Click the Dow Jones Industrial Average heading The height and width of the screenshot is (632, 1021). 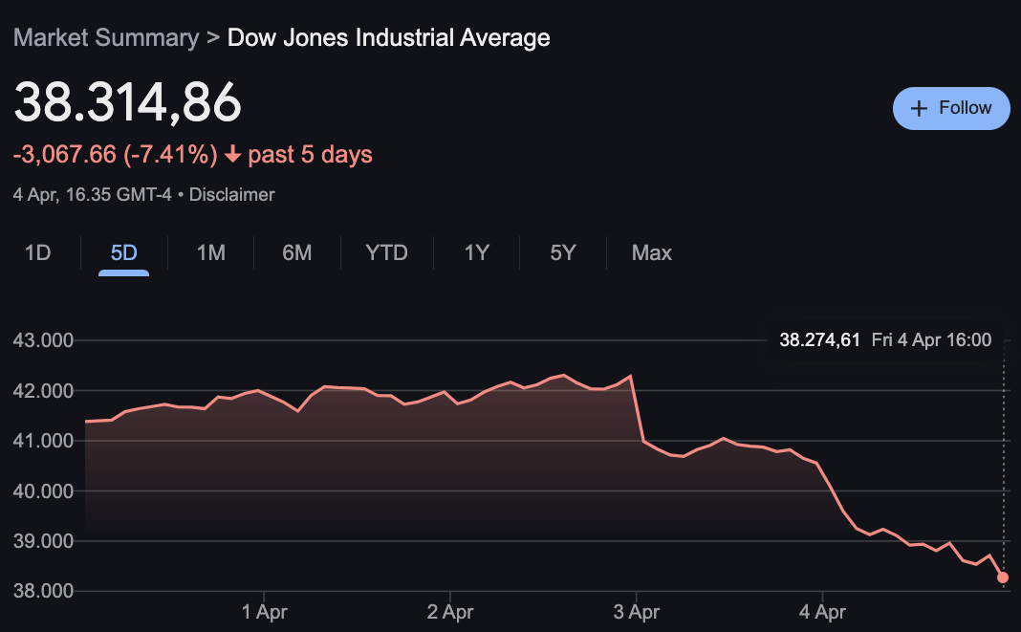coord(388,37)
